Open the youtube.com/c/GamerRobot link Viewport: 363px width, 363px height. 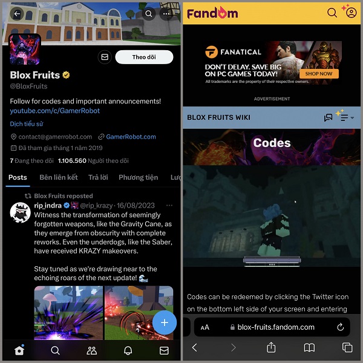55,111
